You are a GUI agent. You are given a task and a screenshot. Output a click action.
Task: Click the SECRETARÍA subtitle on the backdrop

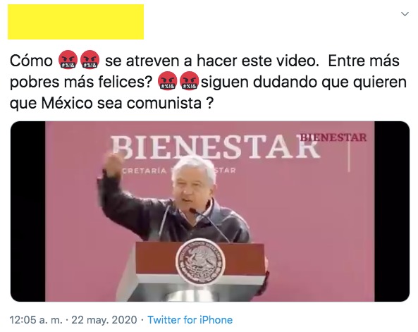pyautogui.click(x=145, y=171)
